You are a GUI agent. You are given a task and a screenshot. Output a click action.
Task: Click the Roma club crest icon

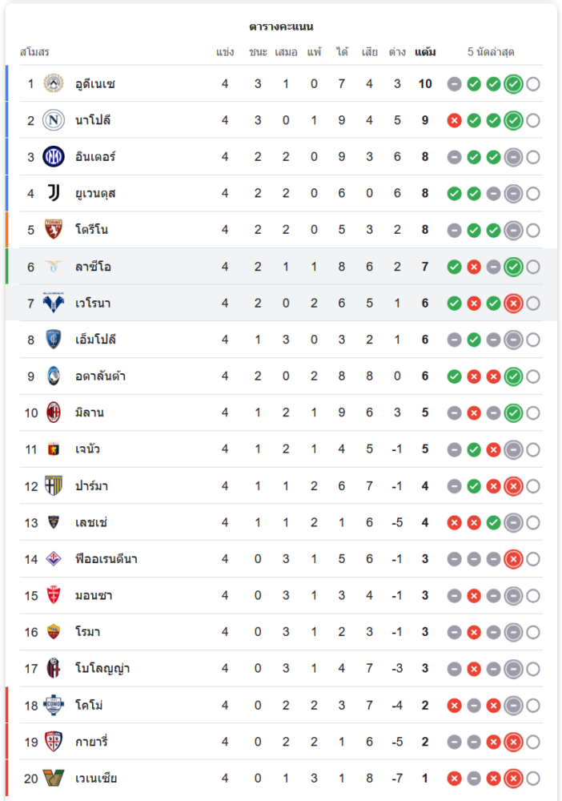click(53, 632)
